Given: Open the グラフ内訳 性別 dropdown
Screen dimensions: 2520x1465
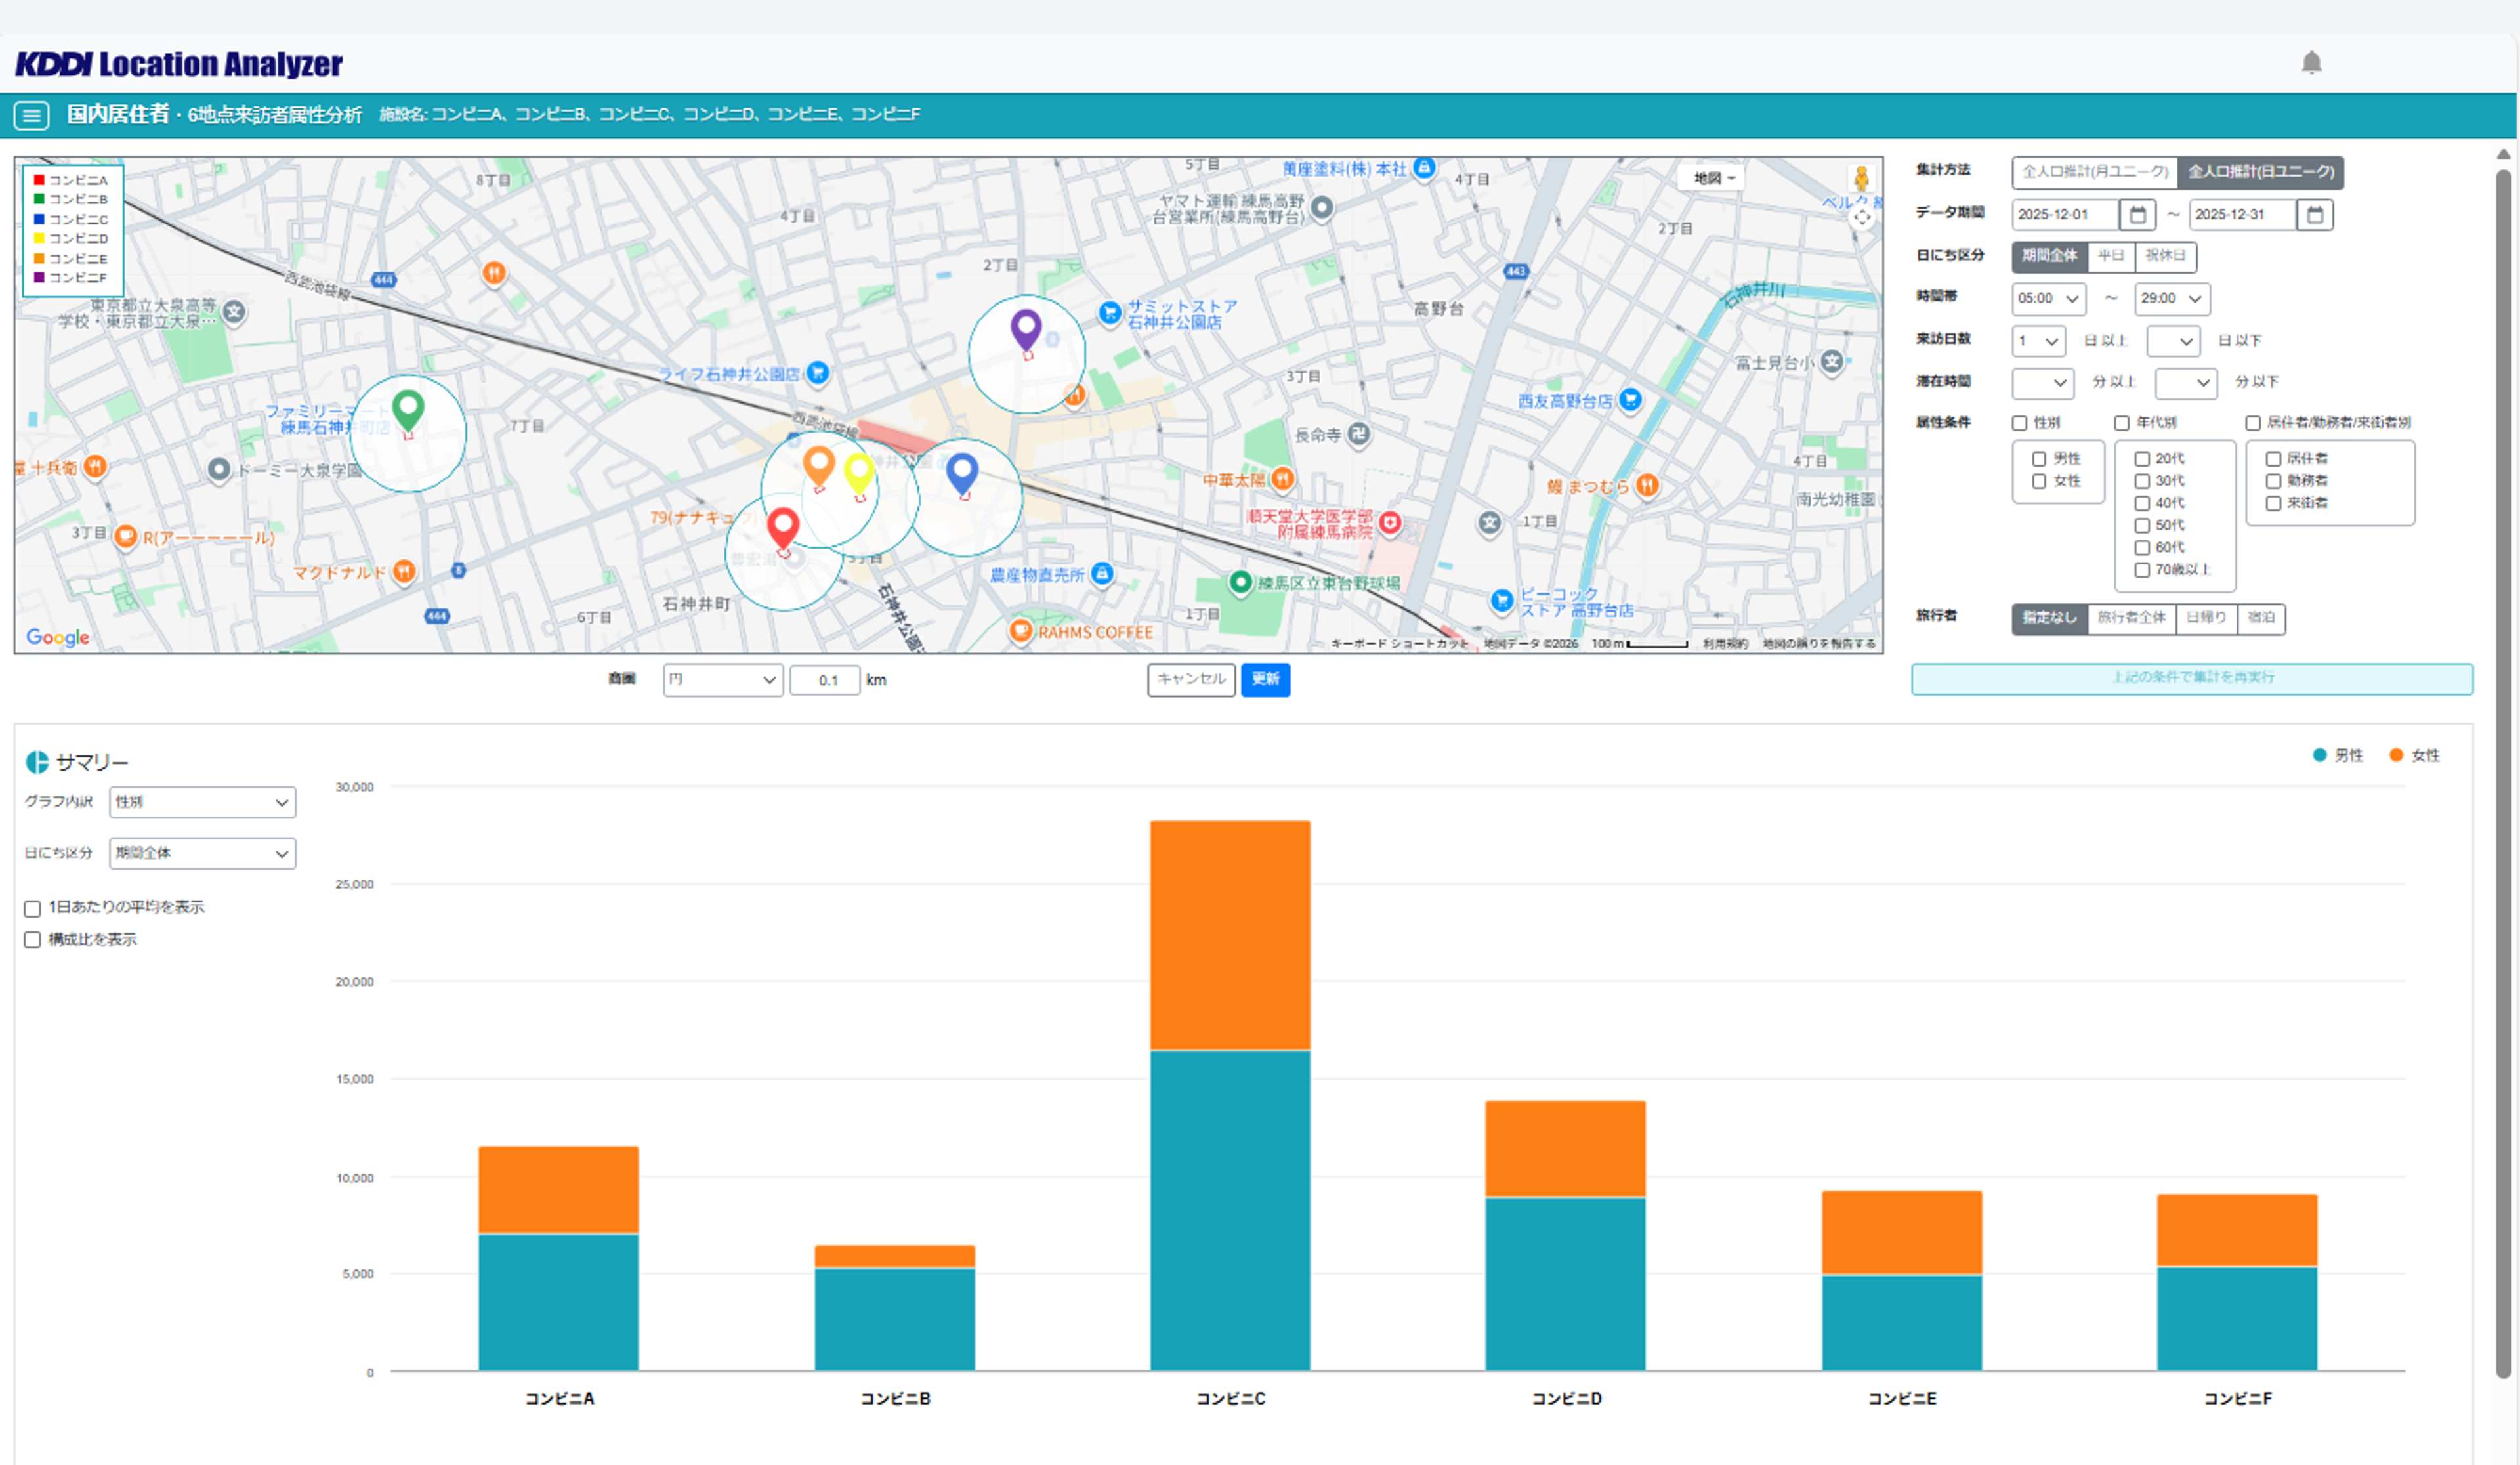Looking at the screenshot, I should click(202, 802).
